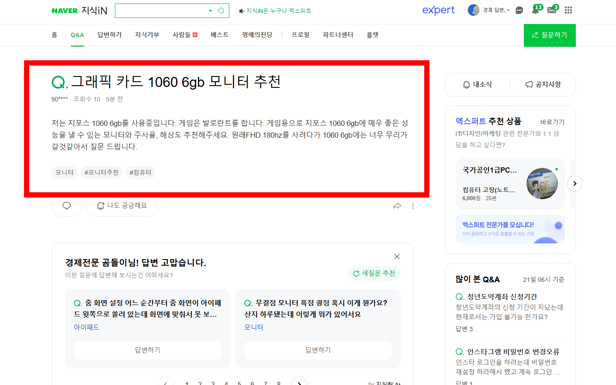Open the 프로필 tab
This screenshot has height=385, width=616.
(301, 35)
